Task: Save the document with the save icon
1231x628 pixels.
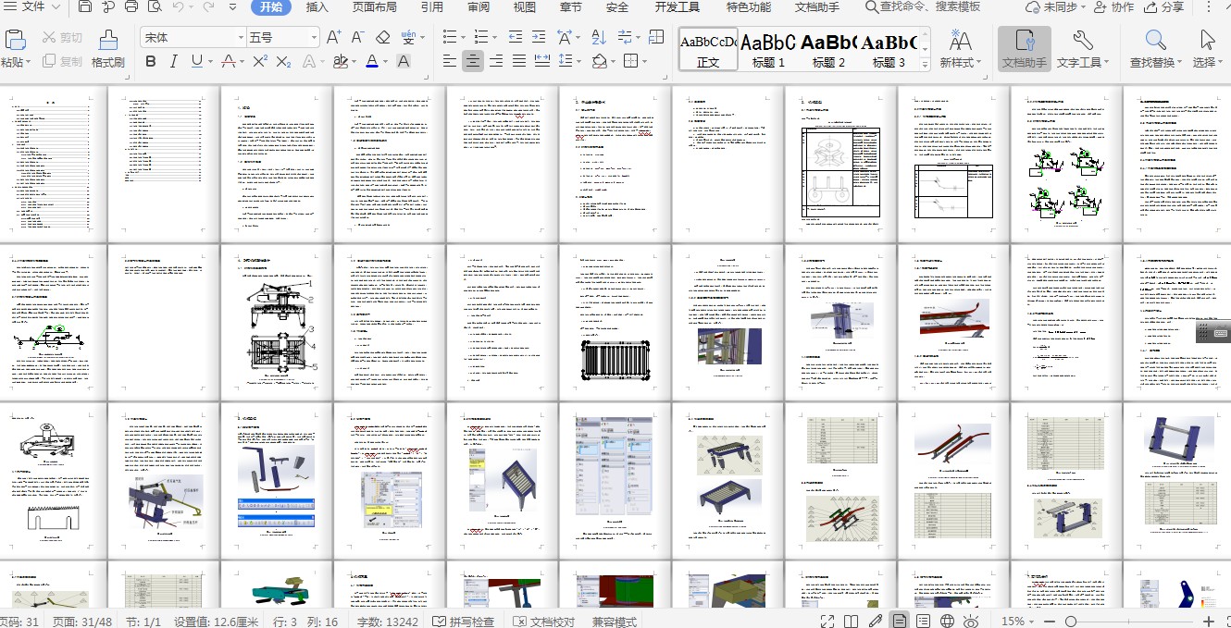Action: click(x=84, y=7)
